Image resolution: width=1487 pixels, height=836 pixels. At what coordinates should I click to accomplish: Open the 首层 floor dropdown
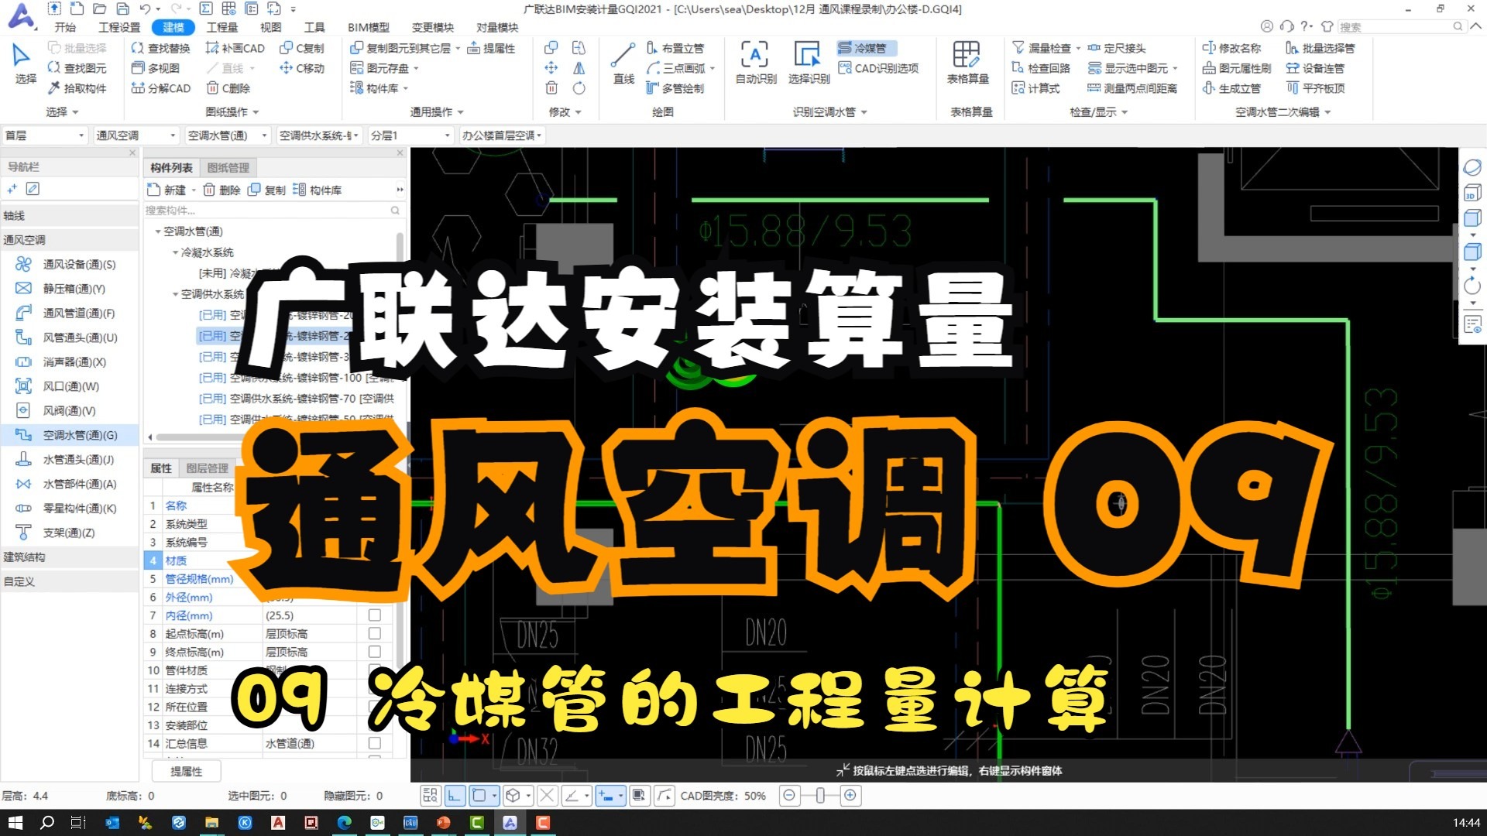(x=83, y=135)
